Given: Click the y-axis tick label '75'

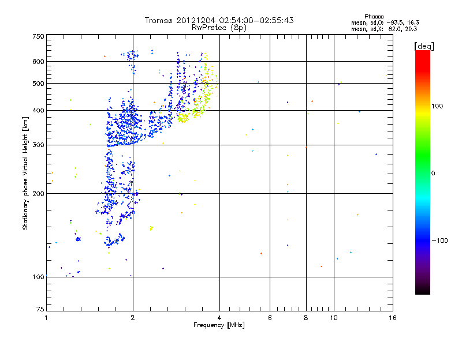Looking at the screenshot, I should (40, 309).
